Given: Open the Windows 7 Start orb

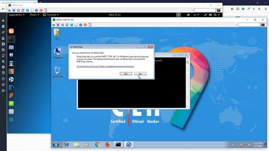Looking at the screenshot, I should pyautogui.click(x=55, y=145).
